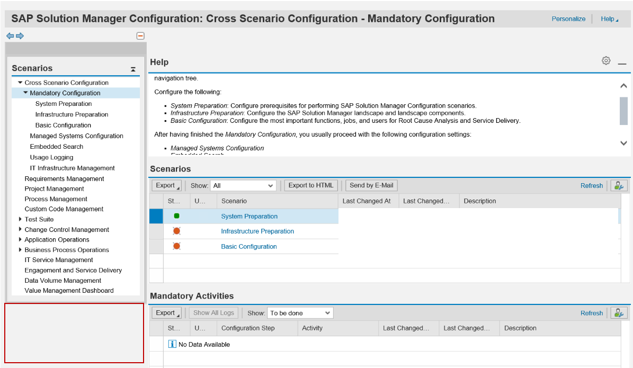Collapse Mandatory Configuration tree node
The image size is (633, 368).
click(x=25, y=93)
